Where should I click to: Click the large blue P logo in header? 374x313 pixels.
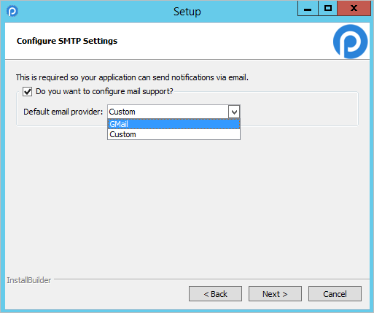350,42
